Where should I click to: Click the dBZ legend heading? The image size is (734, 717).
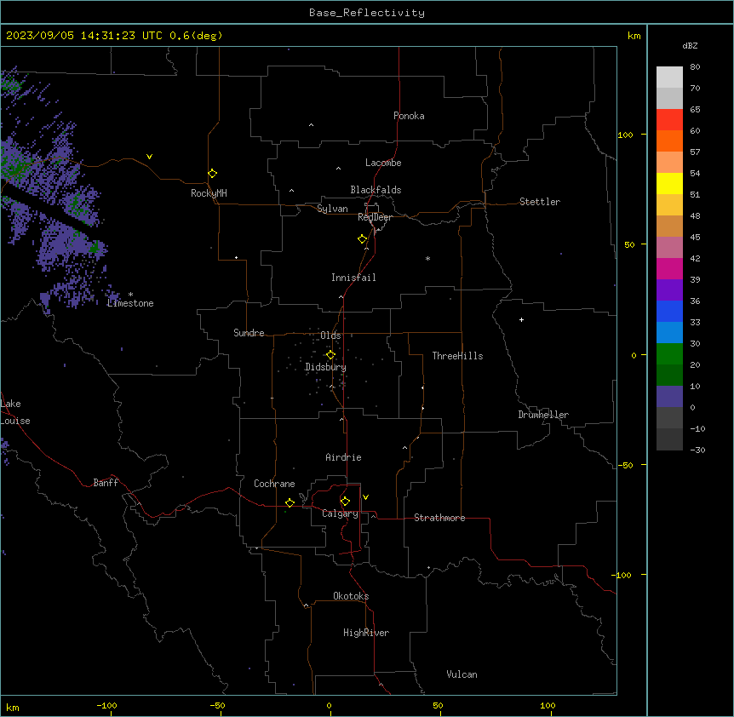690,45
